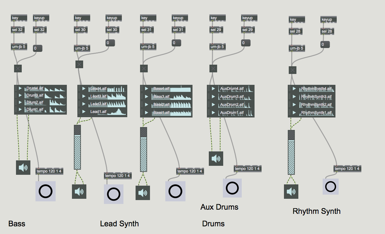The width and height of the screenshot is (385, 234).
Task: Adjust the gain slider under the RhythmSynth playlist
Action: [291, 152]
